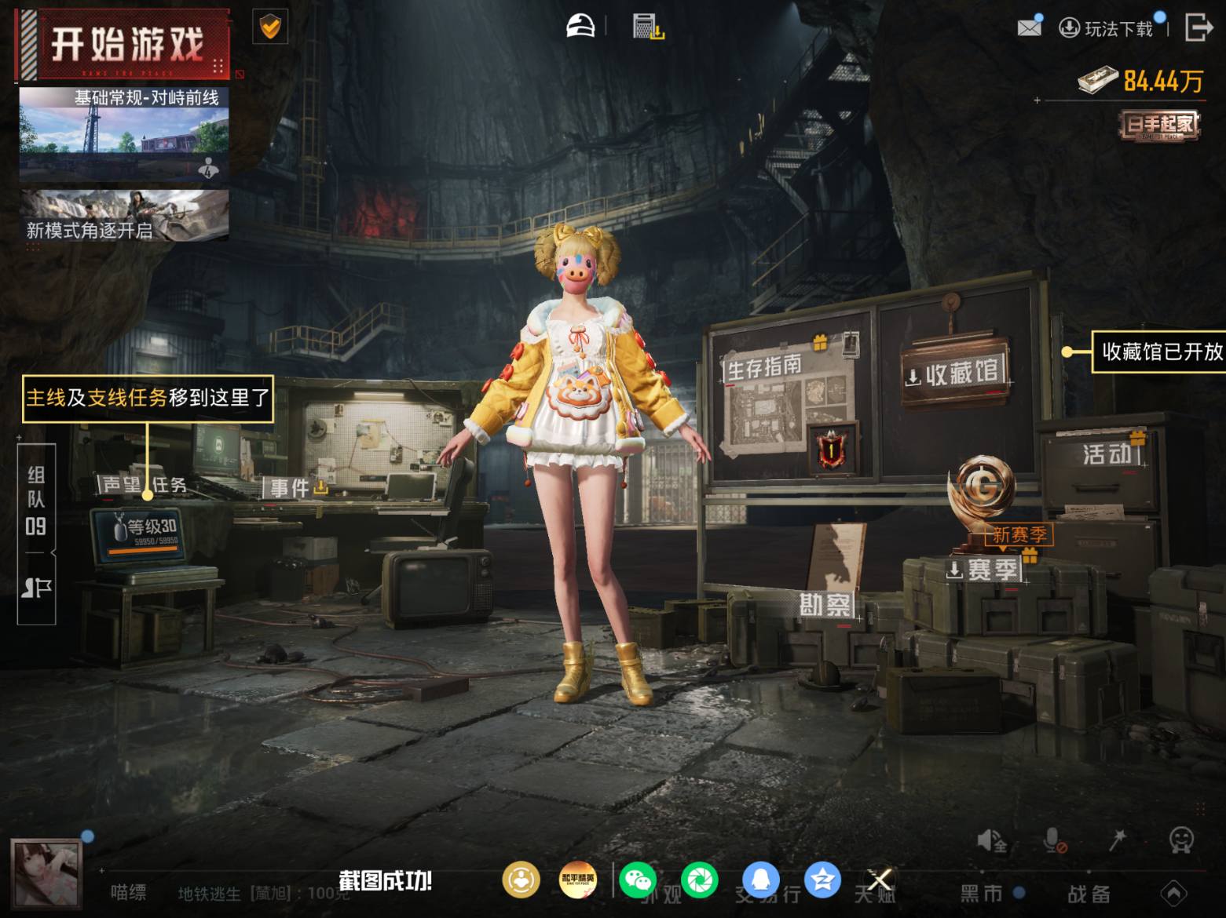Share screenshot to WeChat
Image resolution: width=1226 pixels, height=918 pixels.
click(x=638, y=880)
